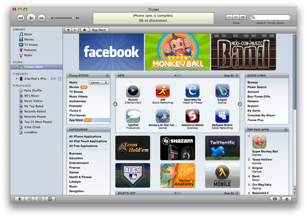Open Power Search quick link

click(x=257, y=87)
